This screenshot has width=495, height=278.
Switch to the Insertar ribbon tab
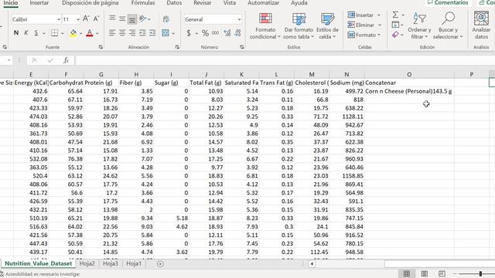(39, 3)
